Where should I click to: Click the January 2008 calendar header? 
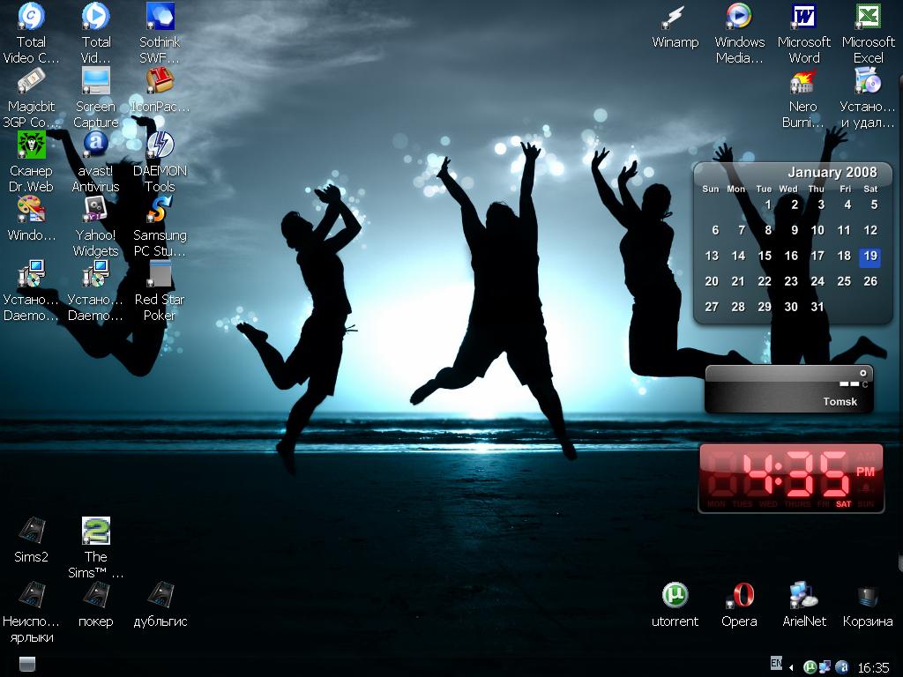coord(832,172)
